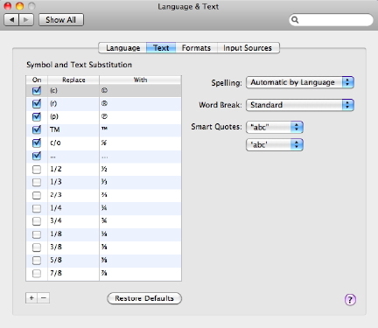Enable the 1/2 fraction substitution

(x=37, y=169)
